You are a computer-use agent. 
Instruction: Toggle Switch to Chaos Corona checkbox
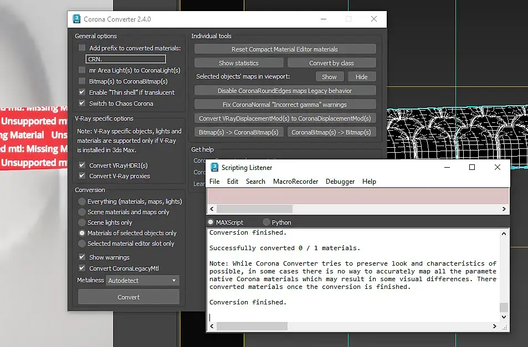[x=82, y=103]
